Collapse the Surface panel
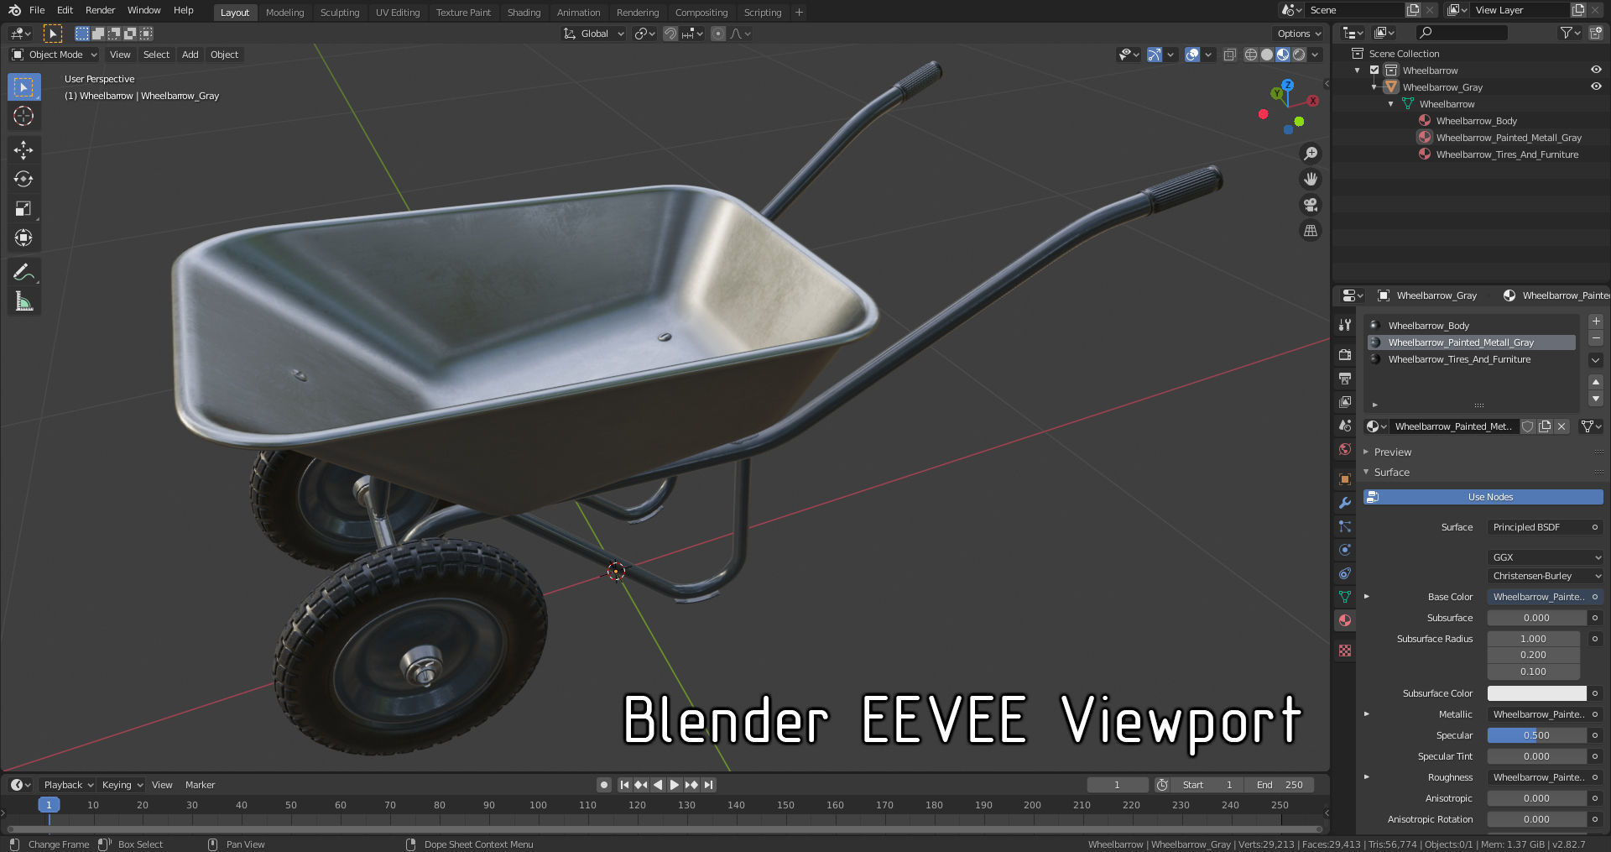Viewport: 1611px width, 852px height. [1391, 473]
